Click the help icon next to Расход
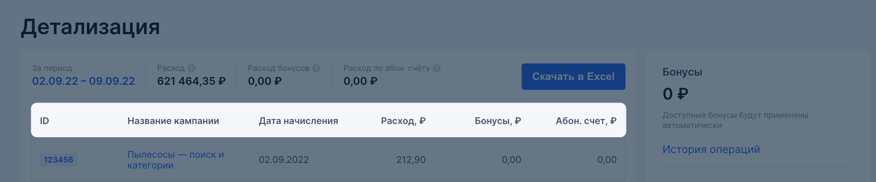The height and width of the screenshot is (182, 876). [191, 68]
